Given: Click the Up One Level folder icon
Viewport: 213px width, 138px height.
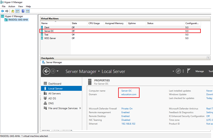Looking at the screenshot, I should pos(13,11).
